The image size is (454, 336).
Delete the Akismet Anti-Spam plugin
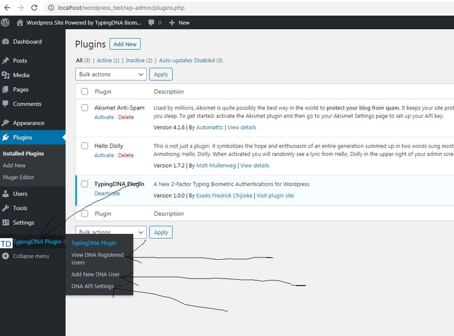[x=126, y=117]
